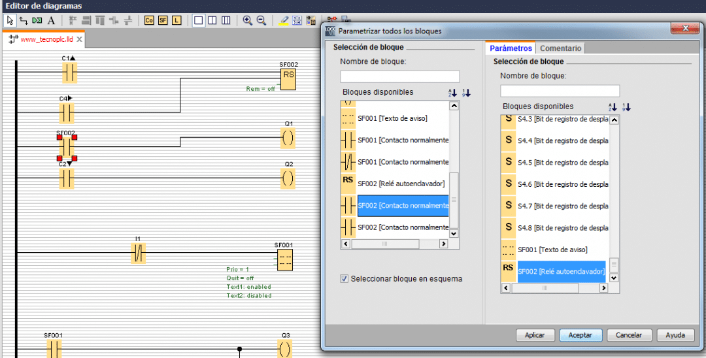Click the zoom out magnifier

tap(261, 20)
